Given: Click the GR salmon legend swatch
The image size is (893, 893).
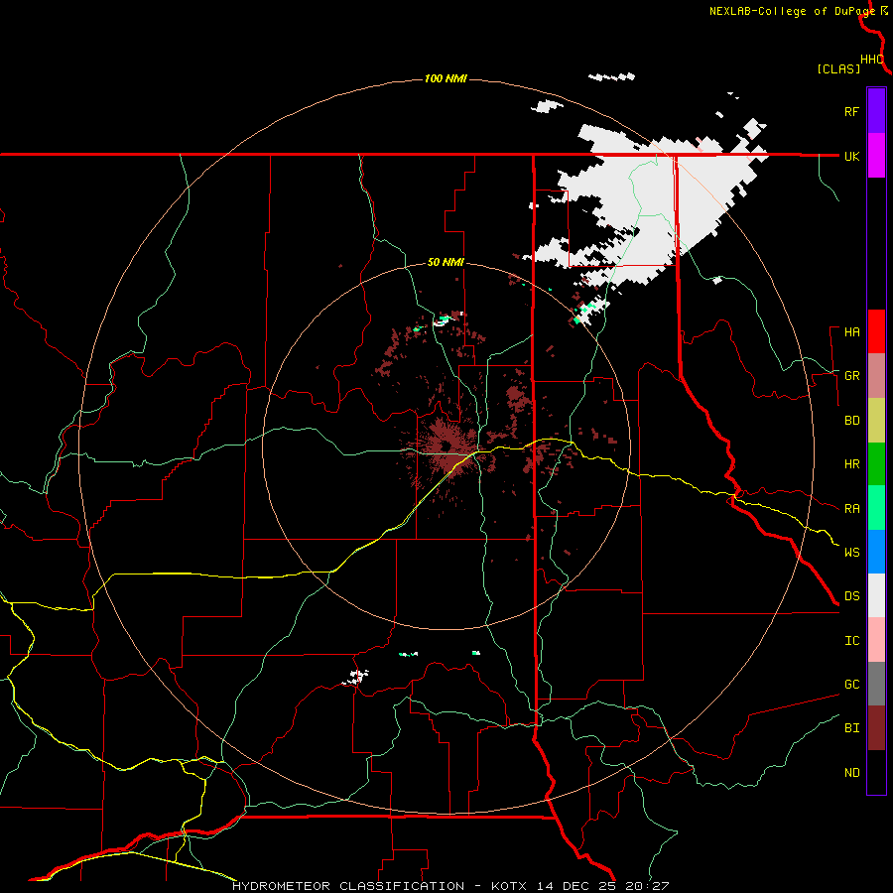Looking at the screenshot, I should tap(876, 375).
